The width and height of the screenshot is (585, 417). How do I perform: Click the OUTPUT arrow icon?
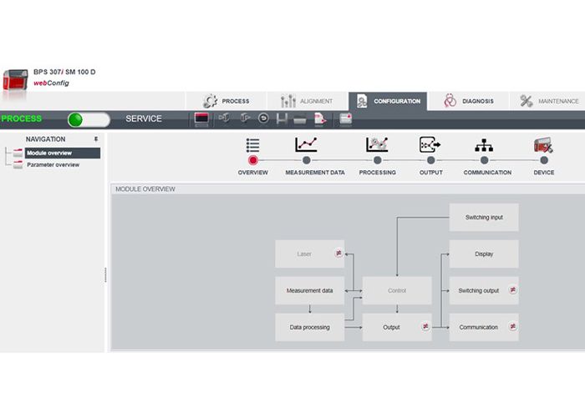[x=430, y=144]
